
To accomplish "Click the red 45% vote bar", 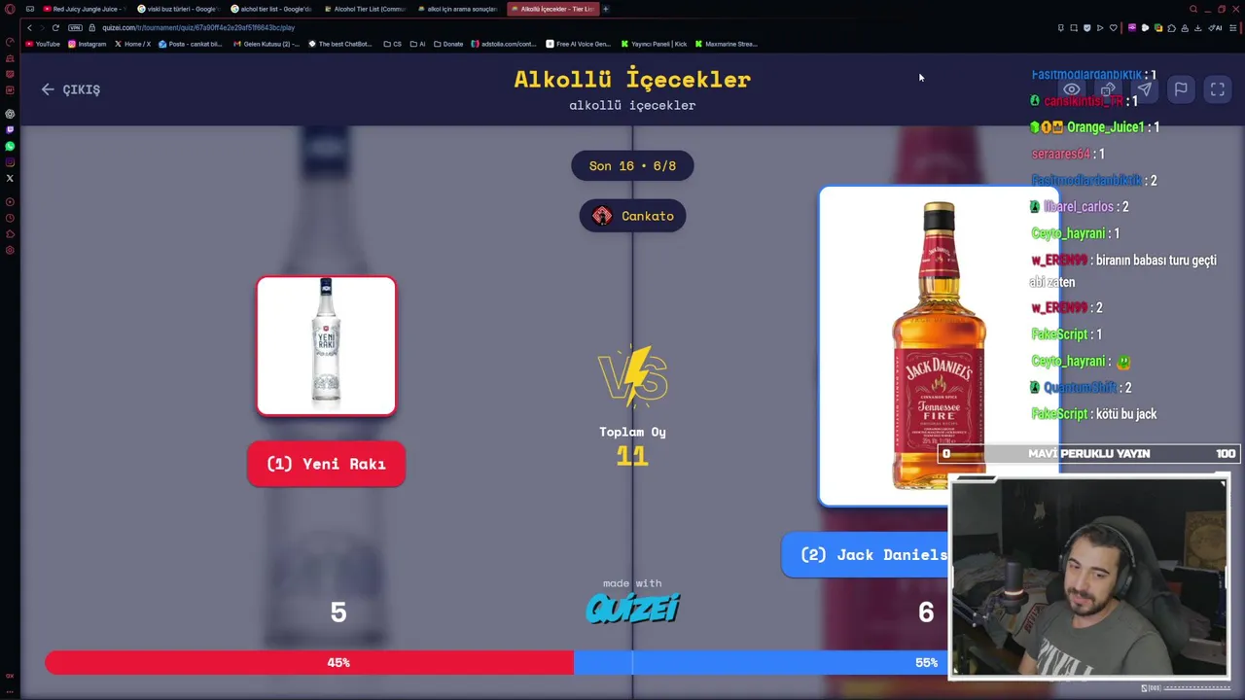I will click(x=309, y=662).
